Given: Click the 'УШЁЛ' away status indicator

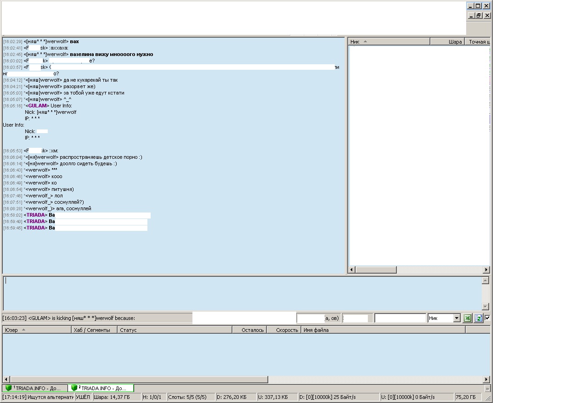Looking at the screenshot, I should coord(83,397).
